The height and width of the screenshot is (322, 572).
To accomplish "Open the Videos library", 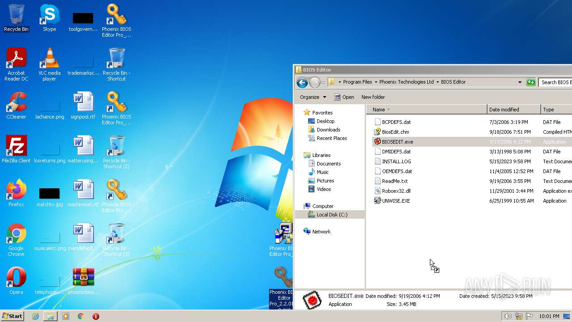I will 320,189.
